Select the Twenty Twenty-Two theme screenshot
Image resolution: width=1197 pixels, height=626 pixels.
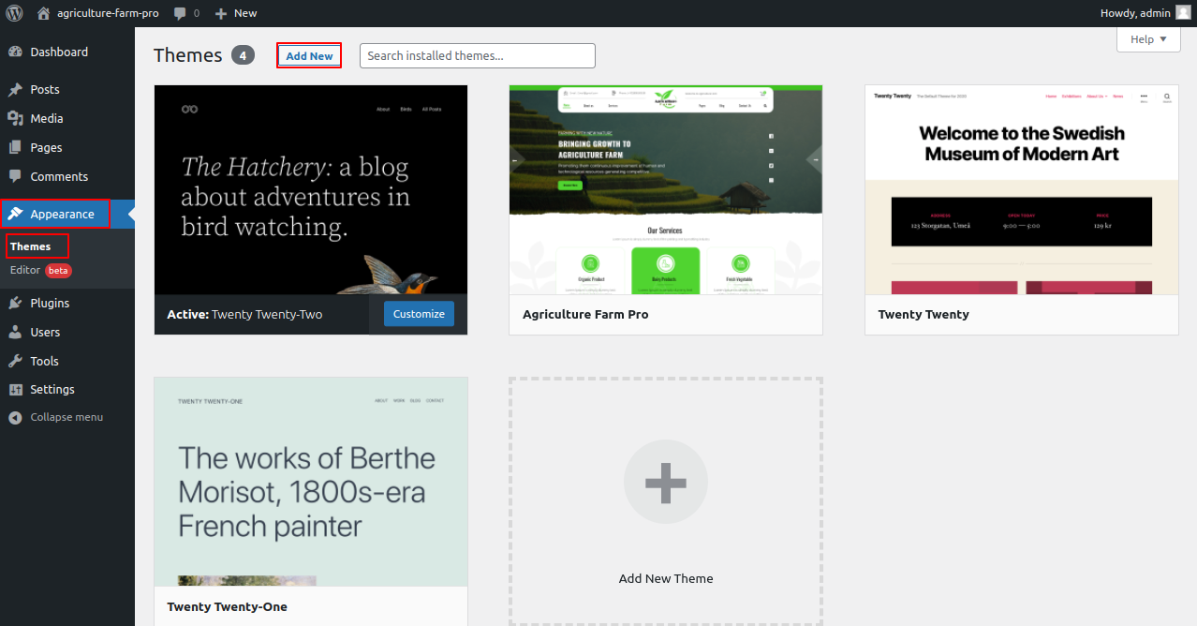tap(311, 189)
